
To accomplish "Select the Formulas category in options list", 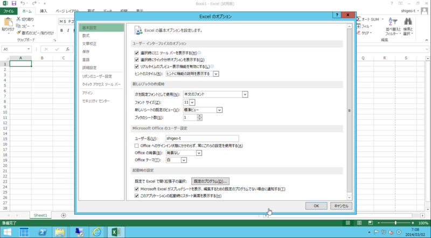I will pos(101,35).
